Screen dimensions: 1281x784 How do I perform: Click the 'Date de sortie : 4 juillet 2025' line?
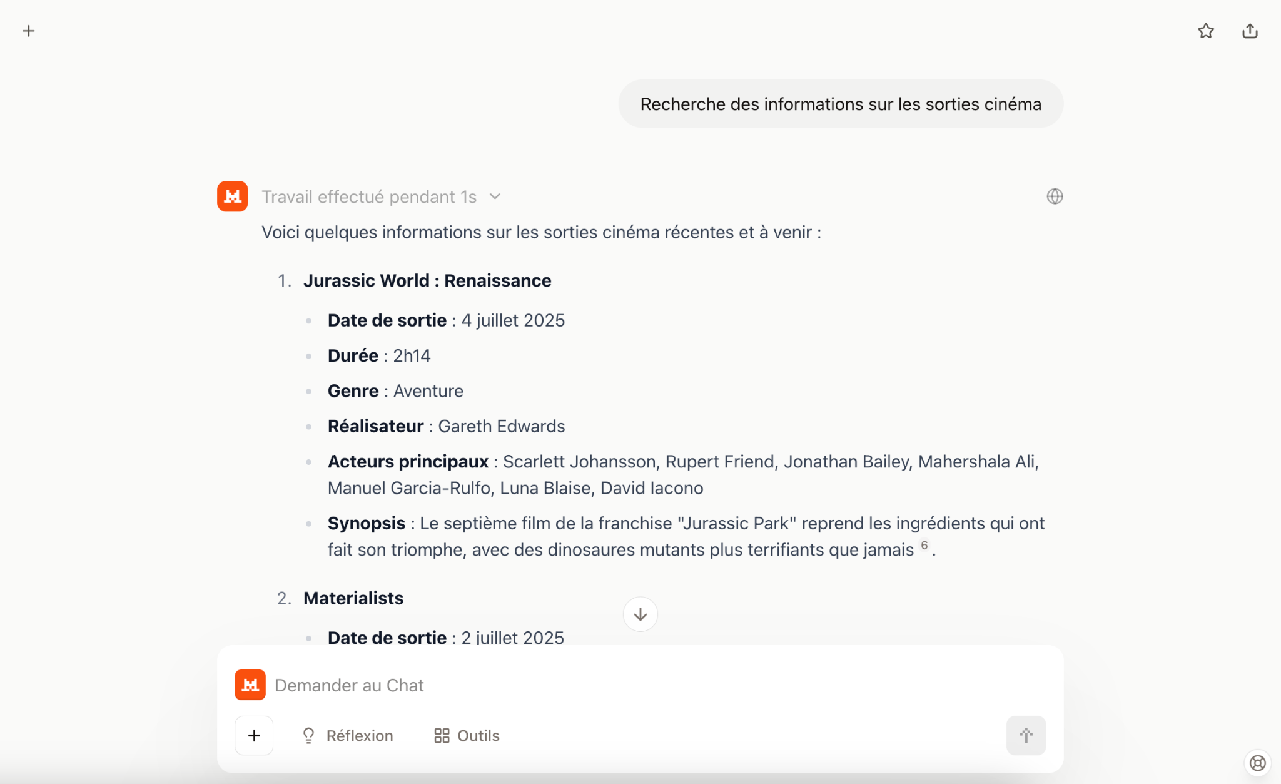click(446, 320)
